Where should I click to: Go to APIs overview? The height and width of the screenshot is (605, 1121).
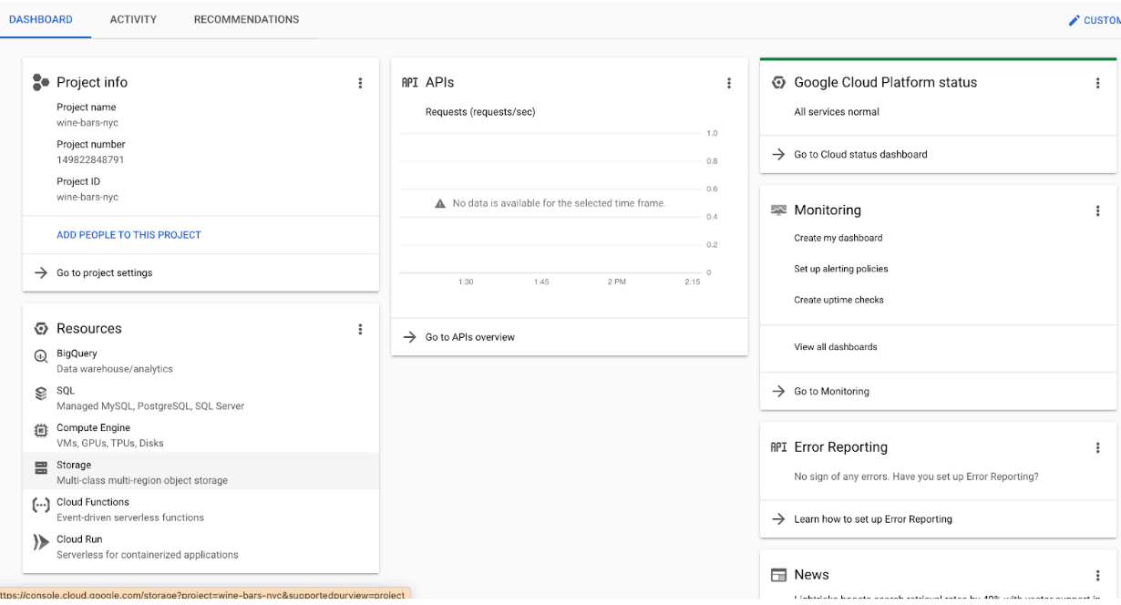pos(469,337)
